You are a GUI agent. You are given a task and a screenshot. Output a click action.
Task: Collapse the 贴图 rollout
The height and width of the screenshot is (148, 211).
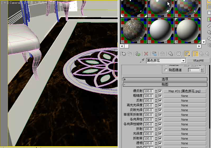click(165, 85)
